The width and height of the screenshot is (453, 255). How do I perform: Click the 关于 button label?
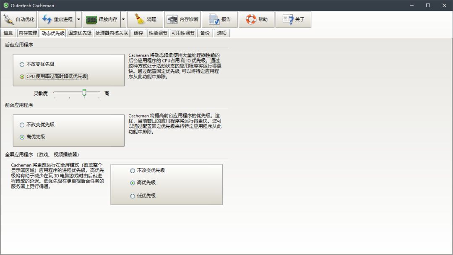[300, 19]
